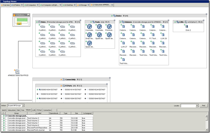This screenshot has height=133, width=210.
Task: Open the Locate combo box arrow
Action: pos(197,106)
